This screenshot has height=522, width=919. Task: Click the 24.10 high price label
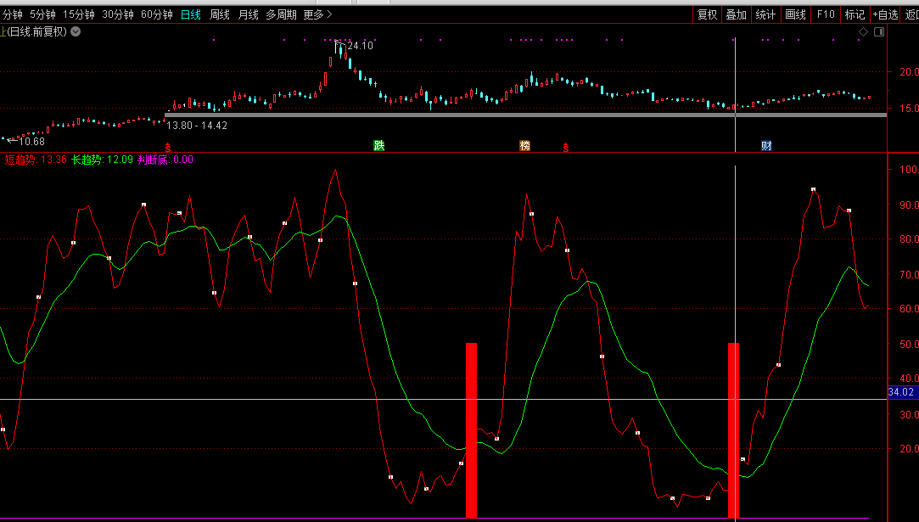[x=360, y=46]
